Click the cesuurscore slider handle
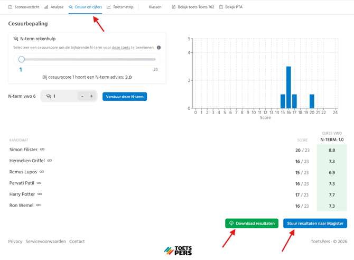The height and width of the screenshot is (260, 354). (x=21, y=59)
